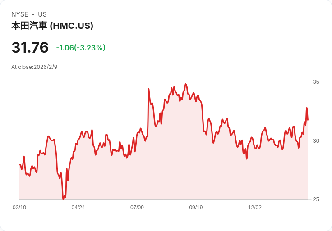Click the 30 horizontal gridline

(x=163, y=141)
